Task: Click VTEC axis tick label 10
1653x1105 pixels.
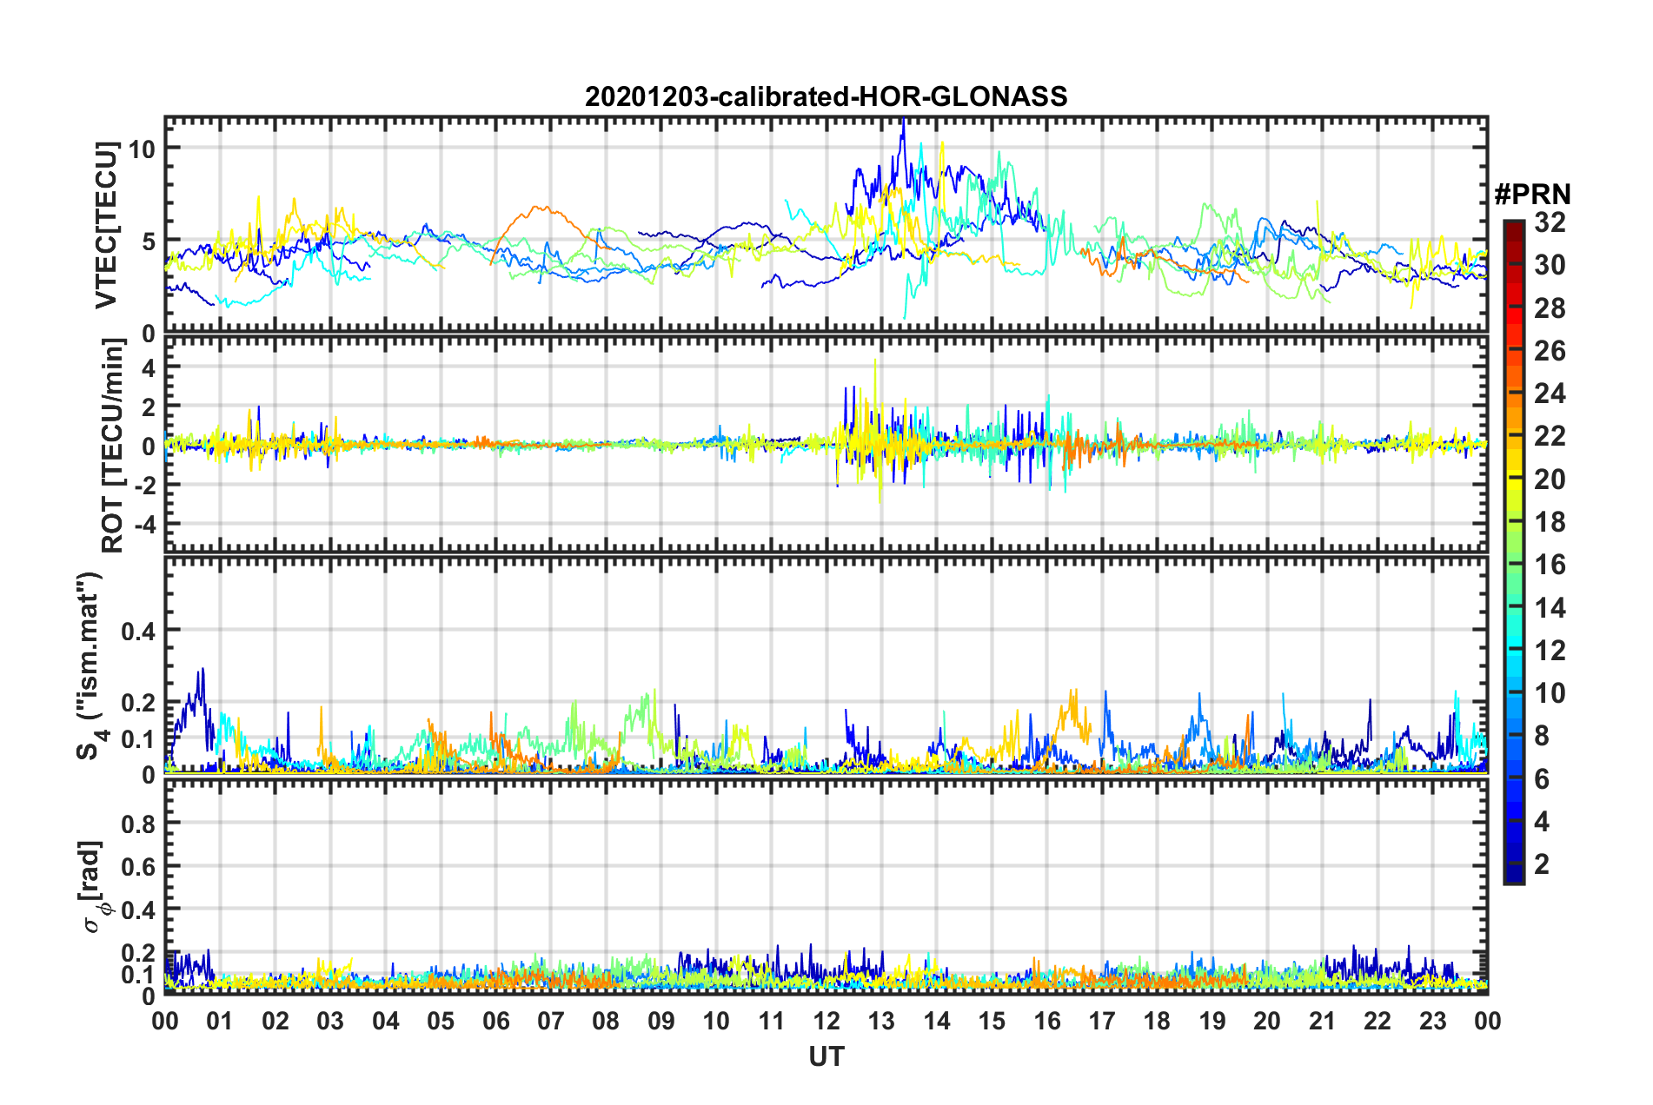Action: click(x=142, y=149)
